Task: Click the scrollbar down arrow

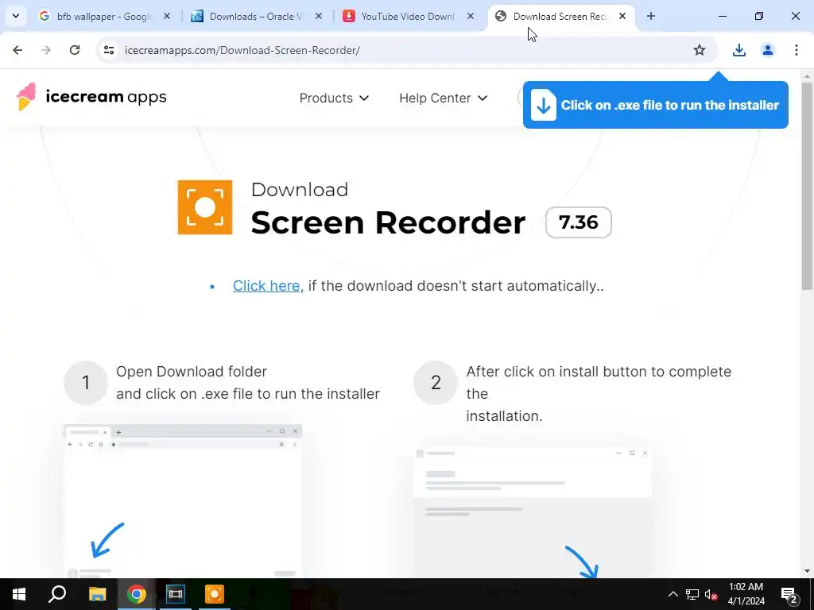Action: (807, 571)
